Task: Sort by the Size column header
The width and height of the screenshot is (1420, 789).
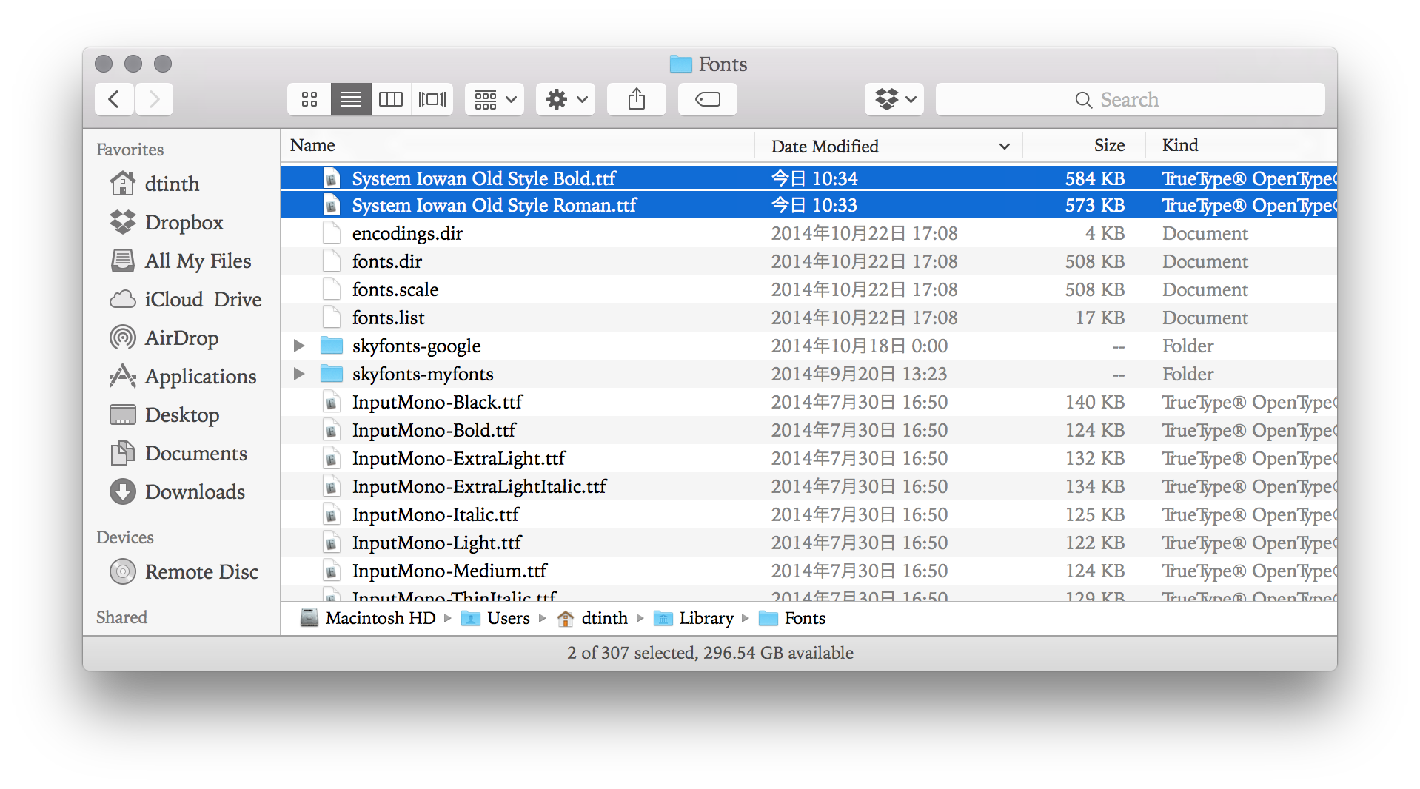Action: [1084, 145]
